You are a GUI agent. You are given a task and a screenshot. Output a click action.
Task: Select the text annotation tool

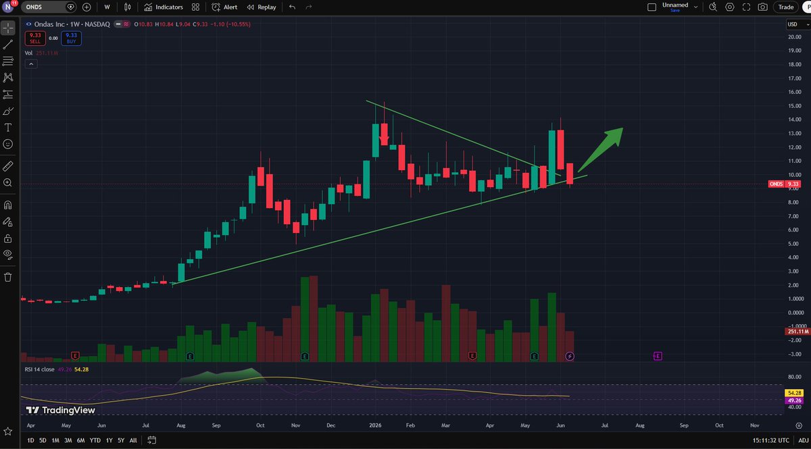click(7, 128)
